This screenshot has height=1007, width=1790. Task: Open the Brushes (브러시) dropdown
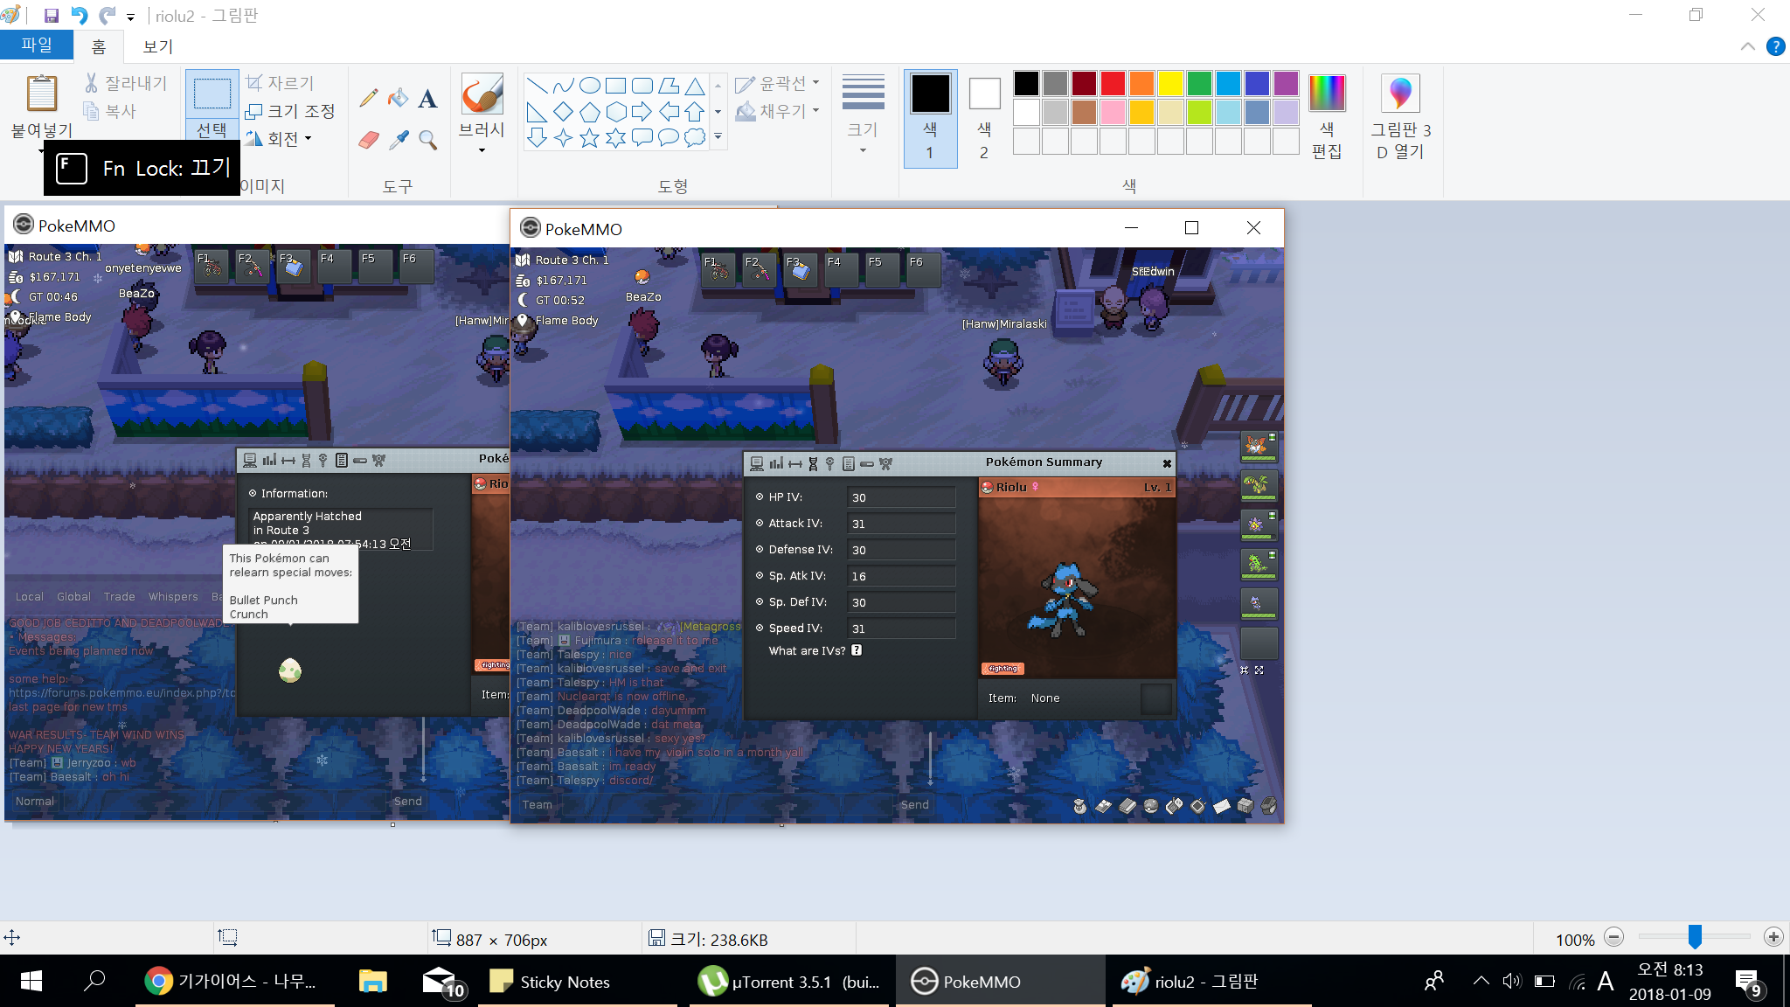click(482, 140)
